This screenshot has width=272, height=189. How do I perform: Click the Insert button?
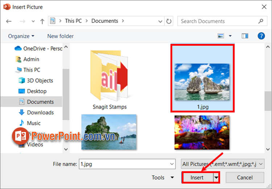coord(197,177)
